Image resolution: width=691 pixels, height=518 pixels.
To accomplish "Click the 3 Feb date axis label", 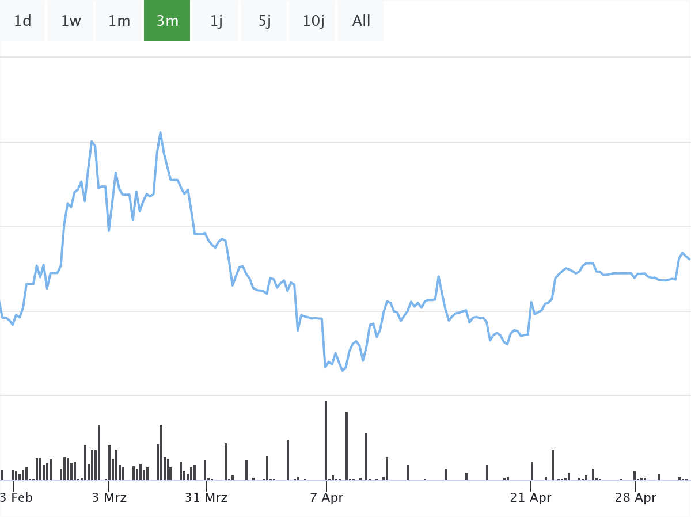I will coord(16,497).
